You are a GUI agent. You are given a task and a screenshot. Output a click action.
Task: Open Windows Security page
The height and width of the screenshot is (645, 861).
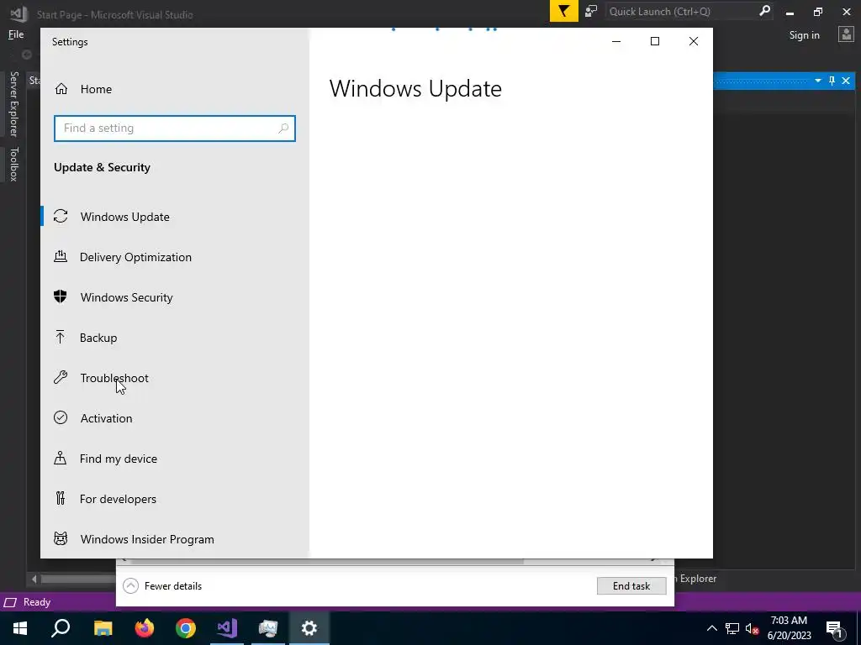[126, 297]
